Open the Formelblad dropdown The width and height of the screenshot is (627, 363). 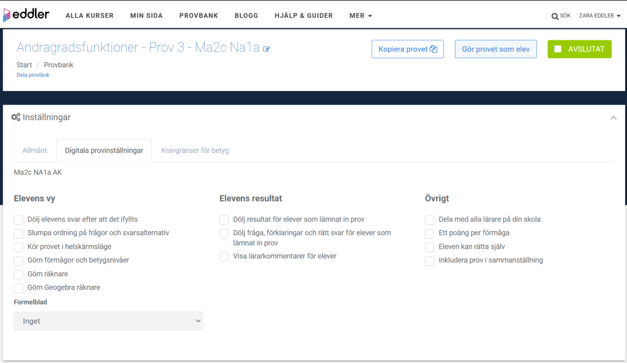[108, 321]
